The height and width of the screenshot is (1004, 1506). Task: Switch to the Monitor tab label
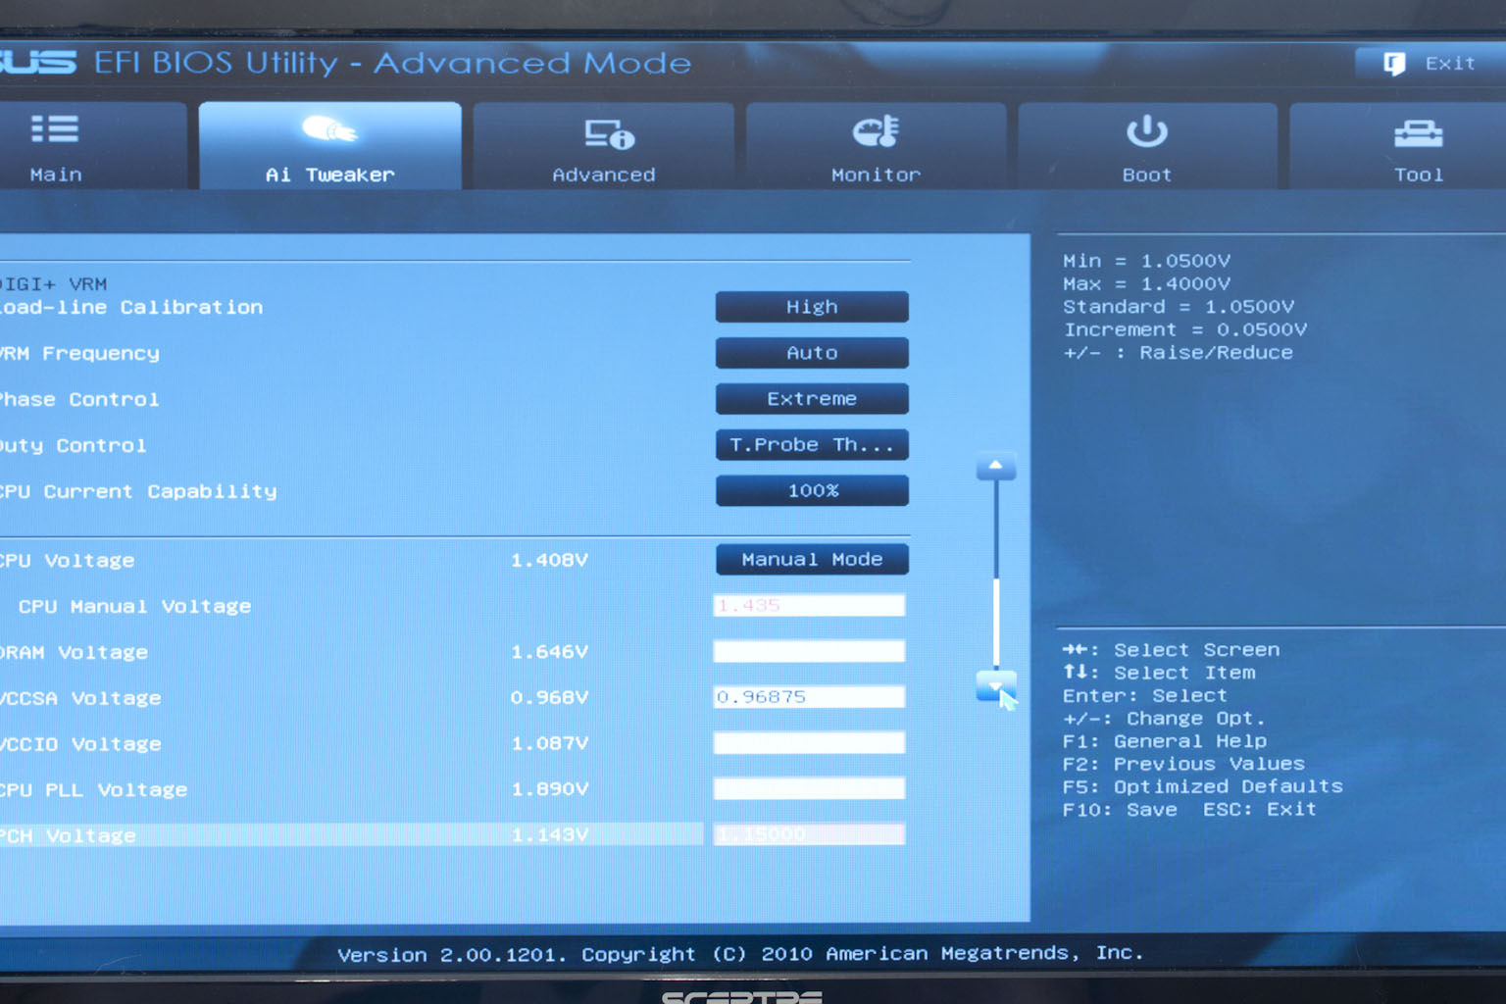tap(876, 175)
